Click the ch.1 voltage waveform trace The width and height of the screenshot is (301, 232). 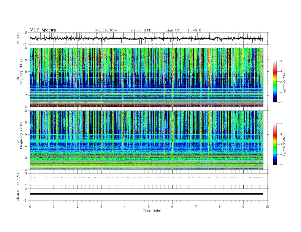(x=146, y=38)
